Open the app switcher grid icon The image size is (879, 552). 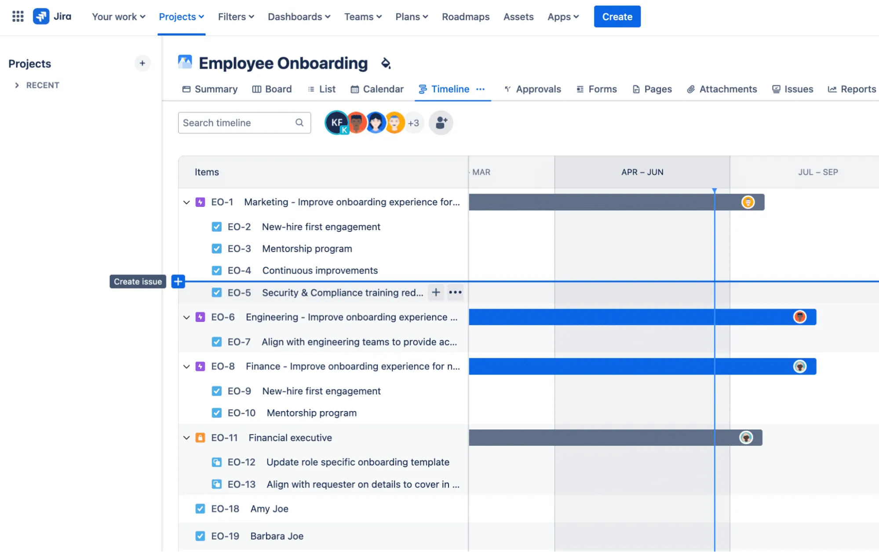[18, 17]
